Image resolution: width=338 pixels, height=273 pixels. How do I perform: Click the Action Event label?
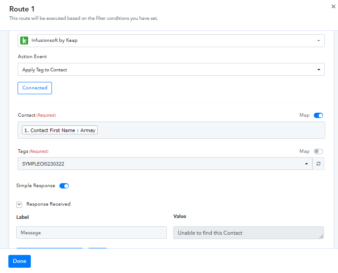[32, 56]
